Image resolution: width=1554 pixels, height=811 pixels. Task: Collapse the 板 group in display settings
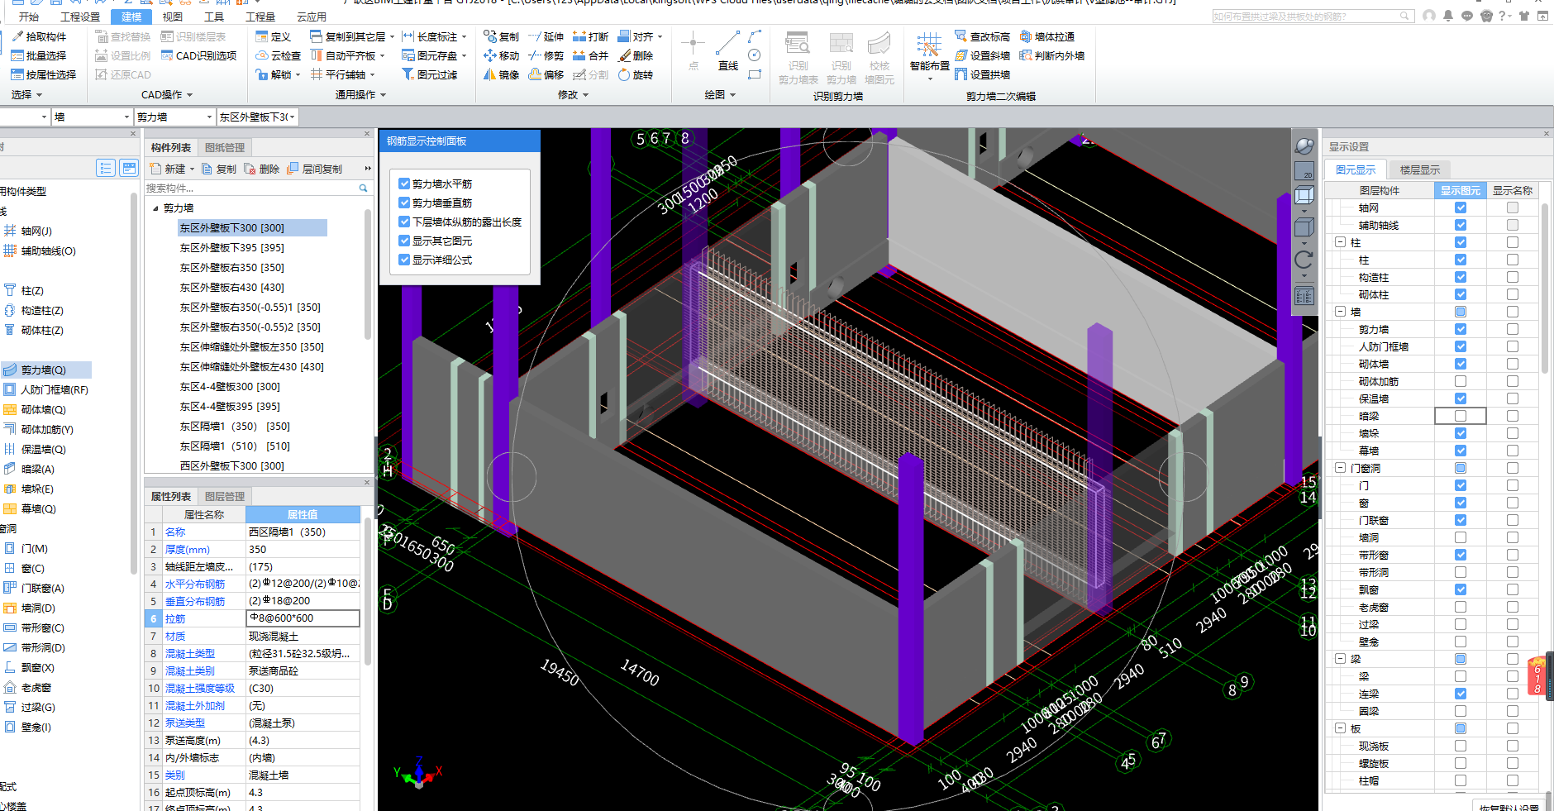[1340, 728]
